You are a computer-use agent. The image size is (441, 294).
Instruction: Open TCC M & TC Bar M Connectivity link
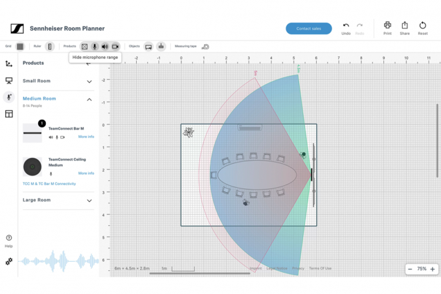point(49,184)
